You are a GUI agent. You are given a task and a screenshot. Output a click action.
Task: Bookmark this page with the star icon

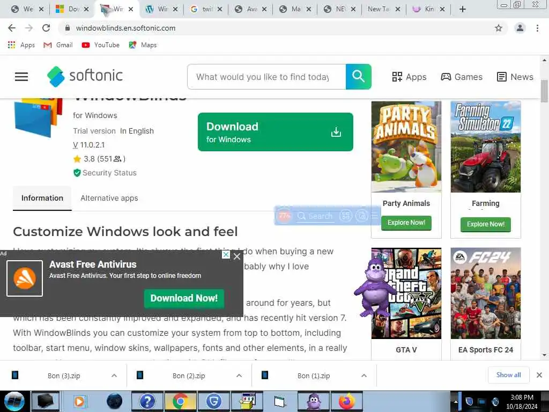(498, 28)
